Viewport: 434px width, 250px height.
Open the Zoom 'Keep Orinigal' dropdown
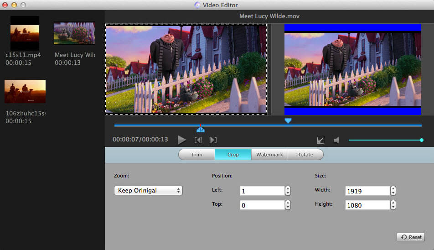pyautogui.click(x=148, y=191)
